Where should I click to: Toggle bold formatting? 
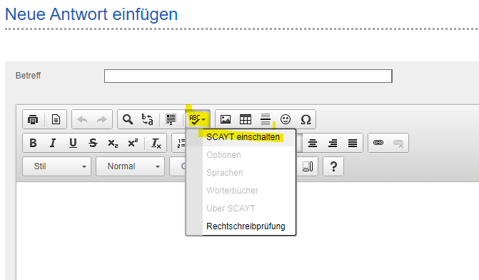coord(33,143)
